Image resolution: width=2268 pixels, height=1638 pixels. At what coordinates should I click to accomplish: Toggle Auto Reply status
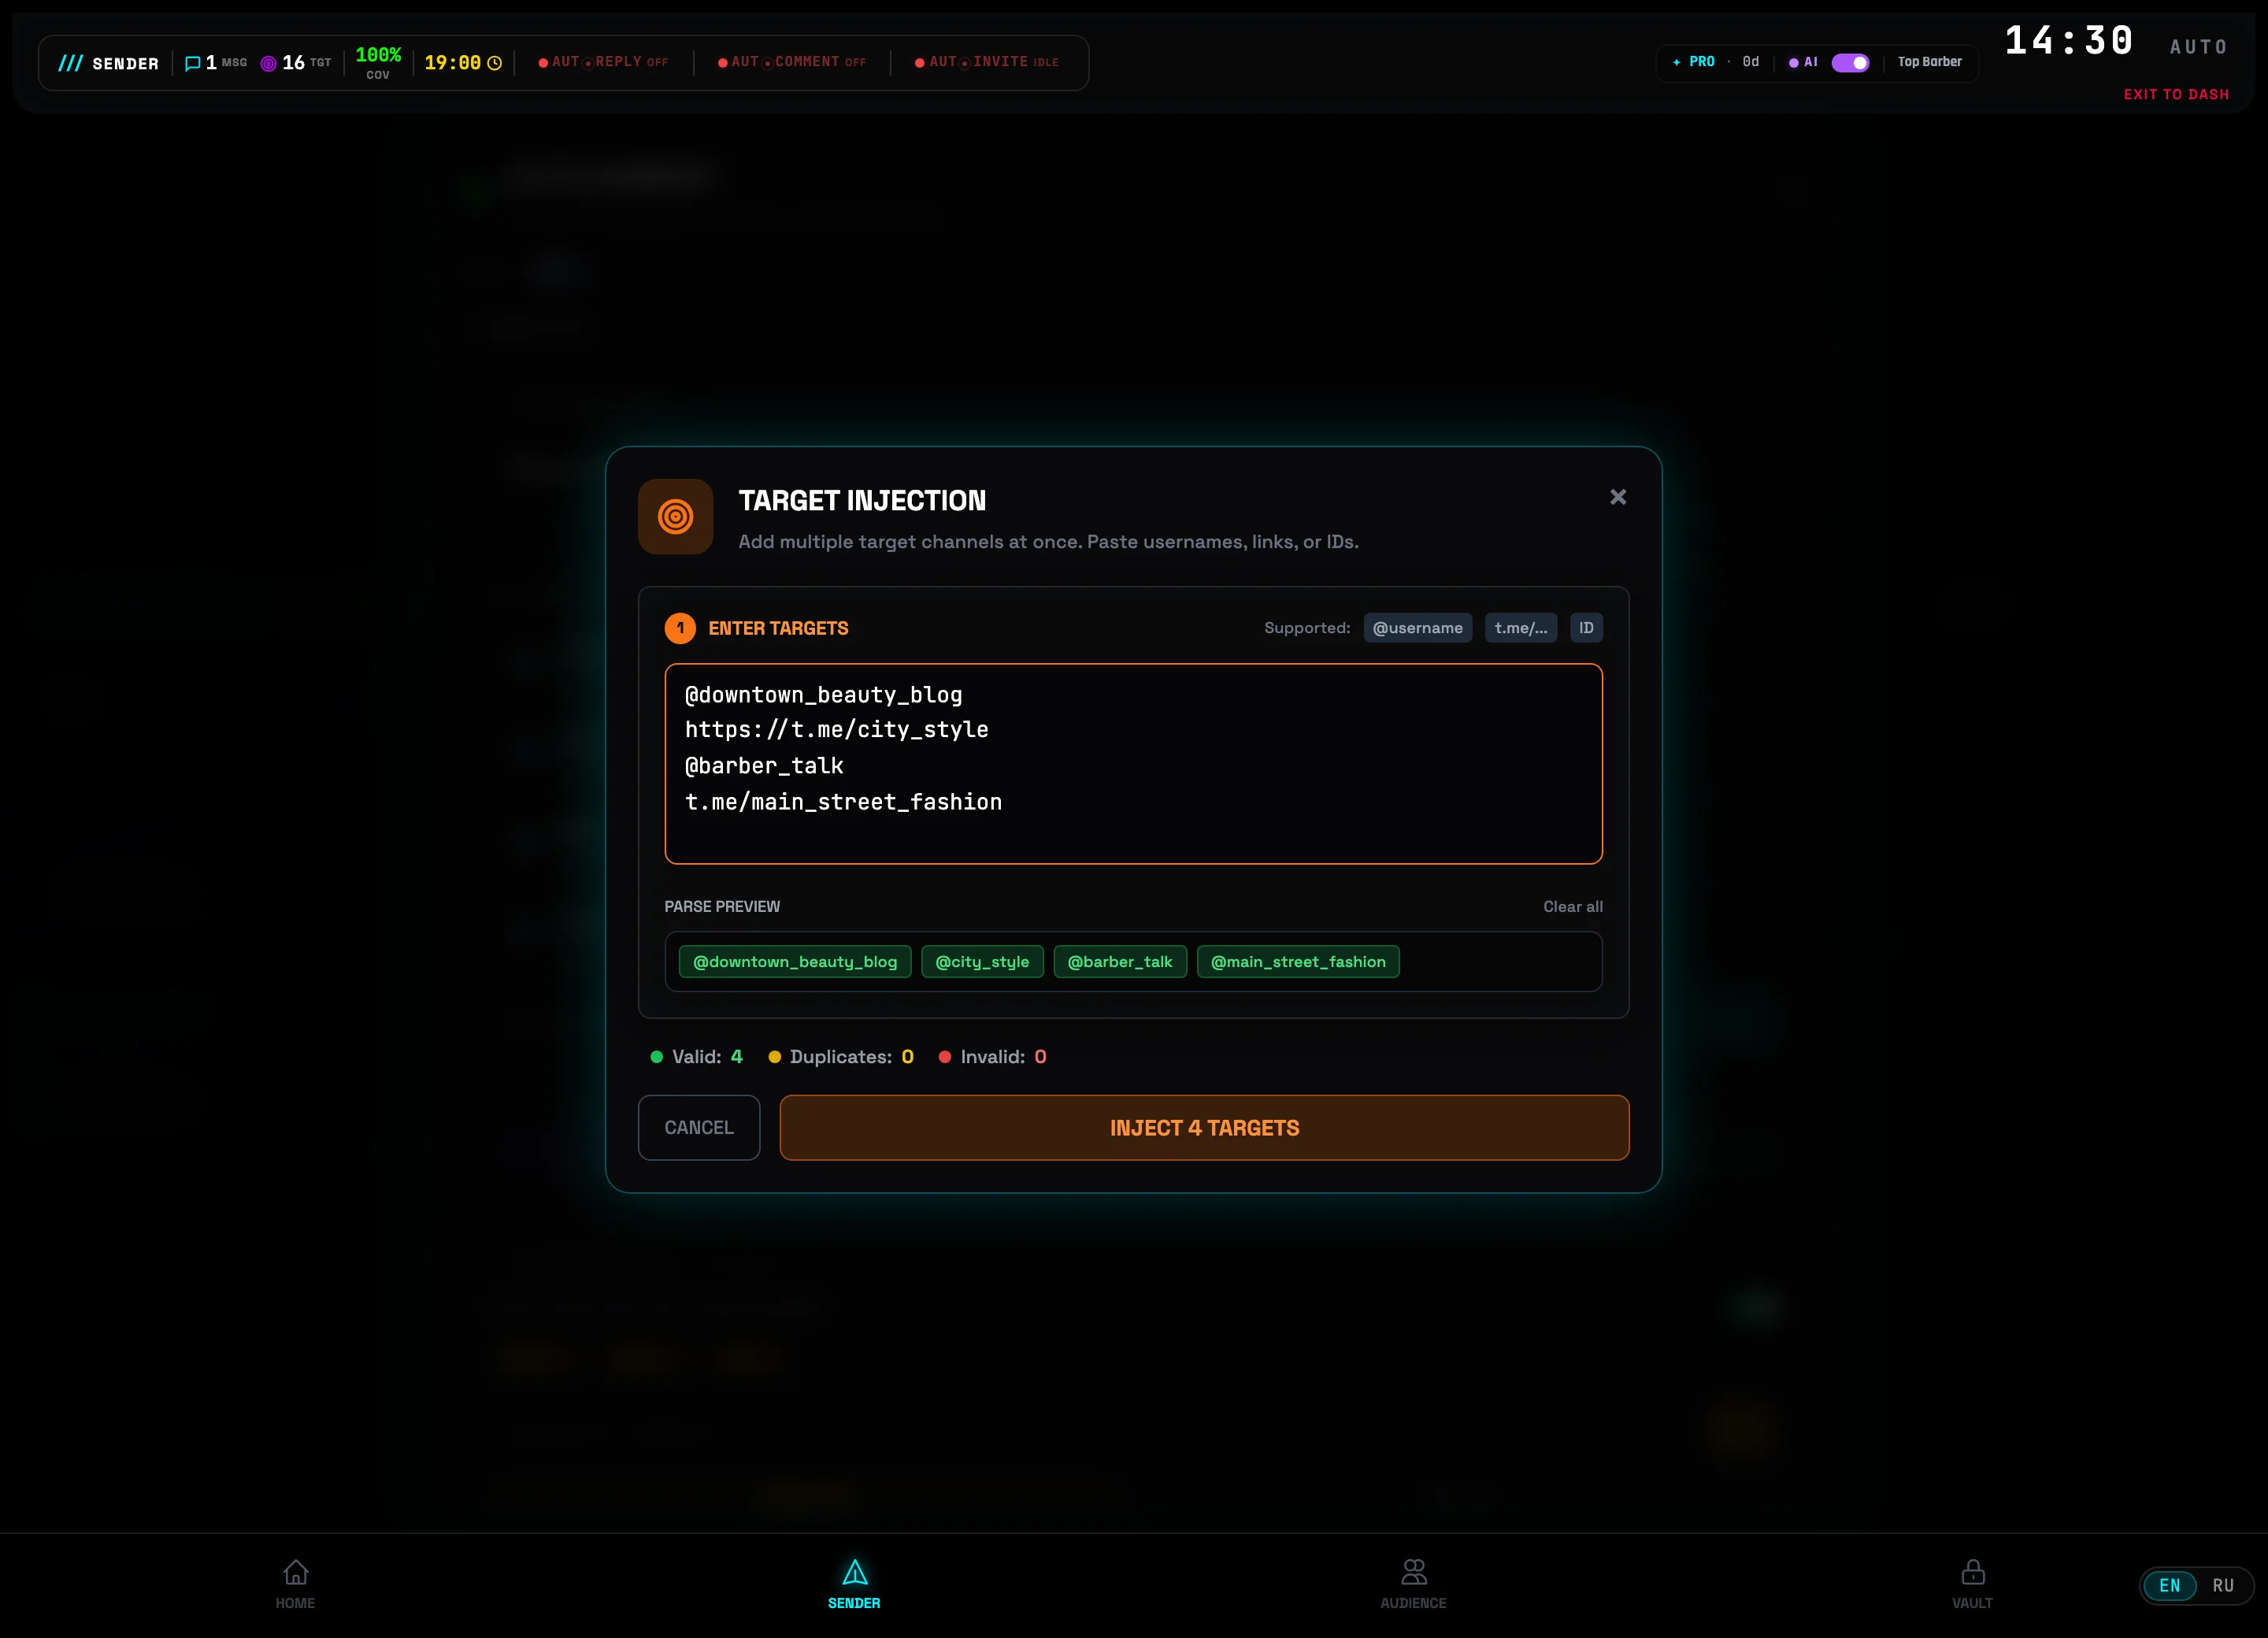tap(603, 62)
